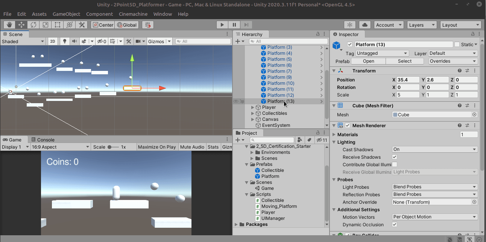Viewport: 486px width, 242px height.
Task: Toggle scene lighting bulb icon
Action: tap(65, 41)
